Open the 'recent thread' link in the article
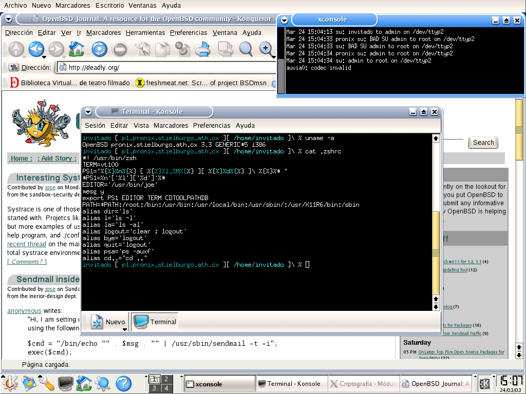The height and width of the screenshot is (394, 526). (x=27, y=244)
